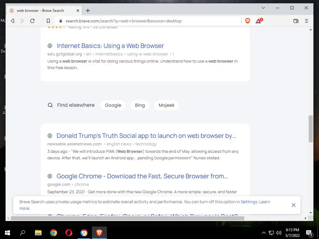Open Windows taskbar search
The image size is (319, 239).
point(22,233)
